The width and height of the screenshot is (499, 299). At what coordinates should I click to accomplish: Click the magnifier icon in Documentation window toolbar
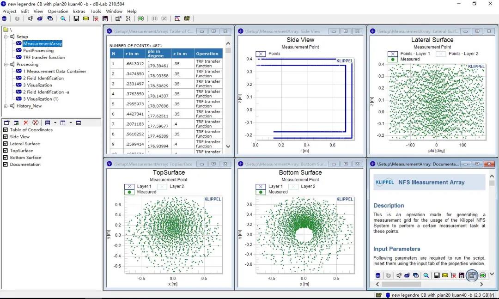426,275
